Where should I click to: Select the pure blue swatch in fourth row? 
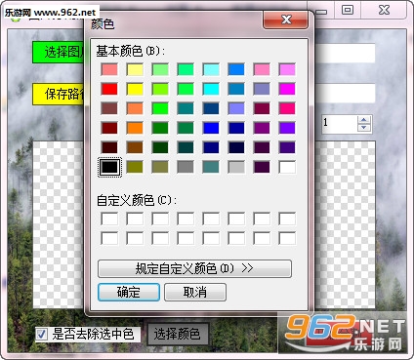point(211,128)
